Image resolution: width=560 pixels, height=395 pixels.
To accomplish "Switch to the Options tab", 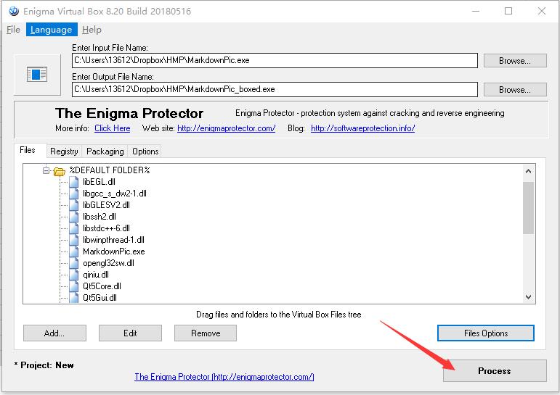I will [x=145, y=151].
